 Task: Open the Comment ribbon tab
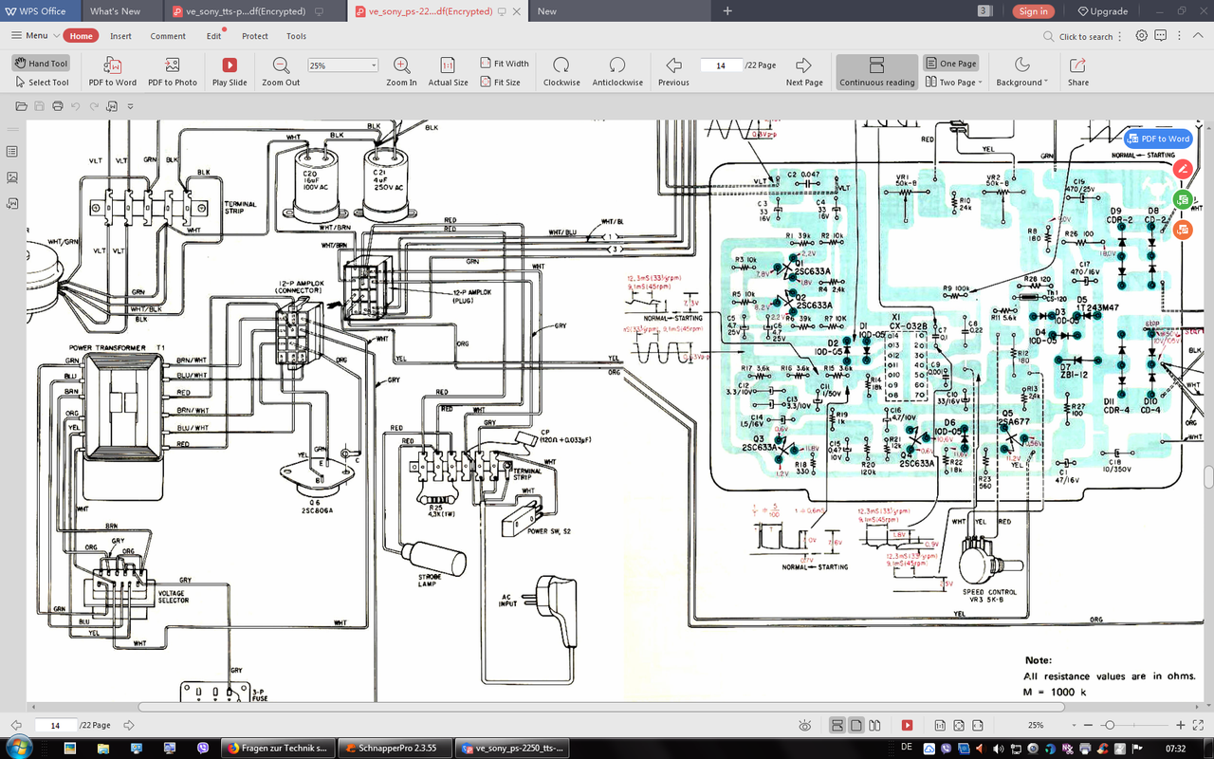(x=168, y=36)
